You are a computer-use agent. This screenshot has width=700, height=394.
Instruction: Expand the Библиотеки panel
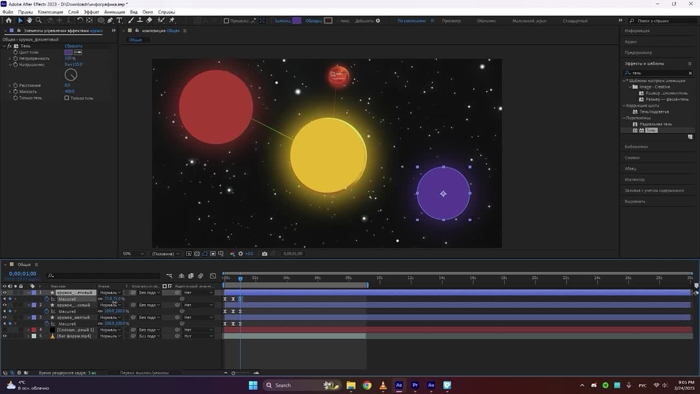click(636, 147)
